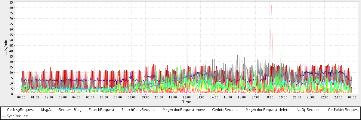Click the 06:00 tick label on time axis
Screen dimensions: 361x120
(104, 97)
